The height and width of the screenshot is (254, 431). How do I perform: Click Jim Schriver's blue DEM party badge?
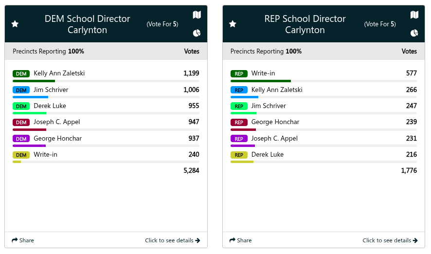point(21,90)
